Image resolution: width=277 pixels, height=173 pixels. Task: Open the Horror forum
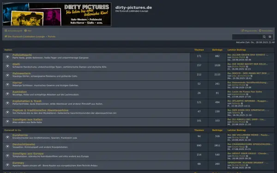tap(17, 83)
